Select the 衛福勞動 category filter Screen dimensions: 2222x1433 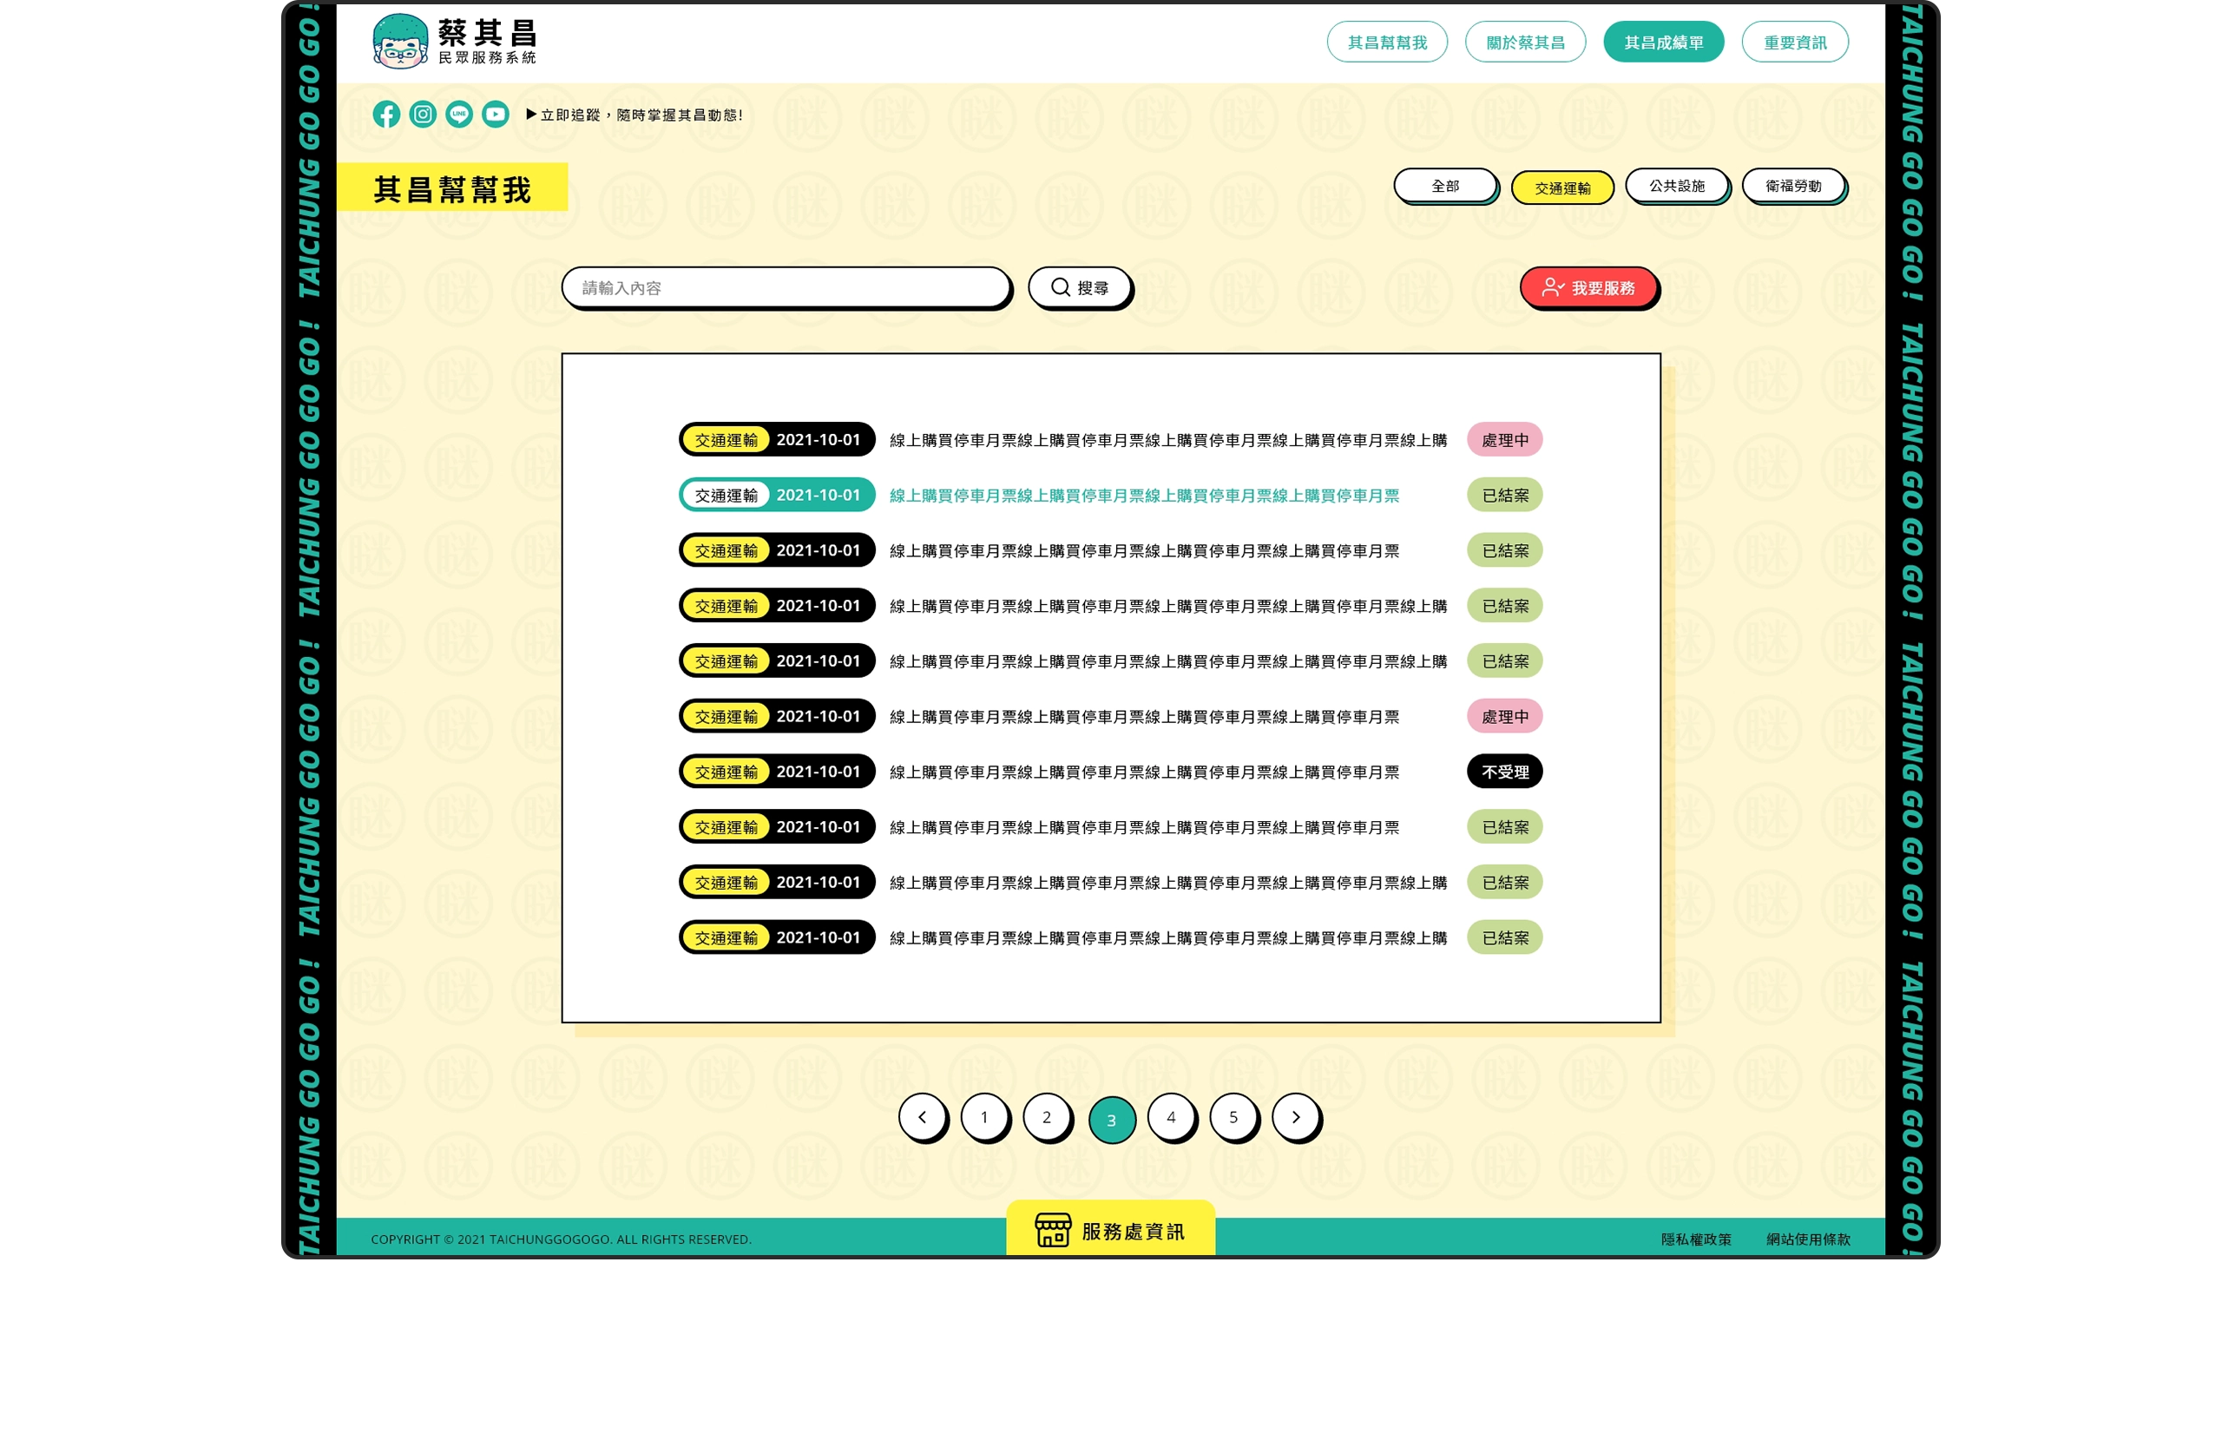1793,186
